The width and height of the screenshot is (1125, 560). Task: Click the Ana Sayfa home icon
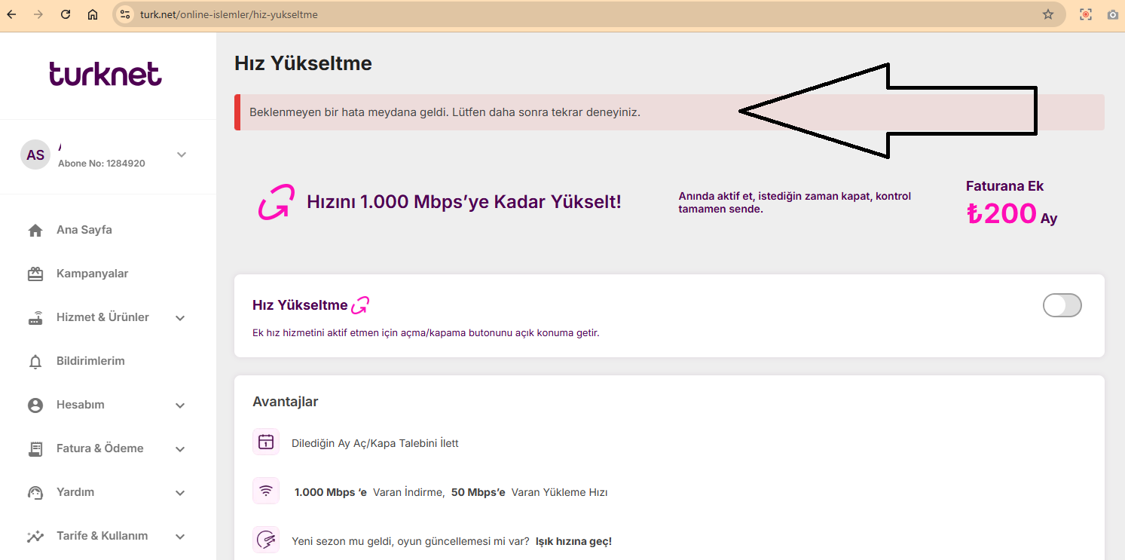[x=35, y=231]
